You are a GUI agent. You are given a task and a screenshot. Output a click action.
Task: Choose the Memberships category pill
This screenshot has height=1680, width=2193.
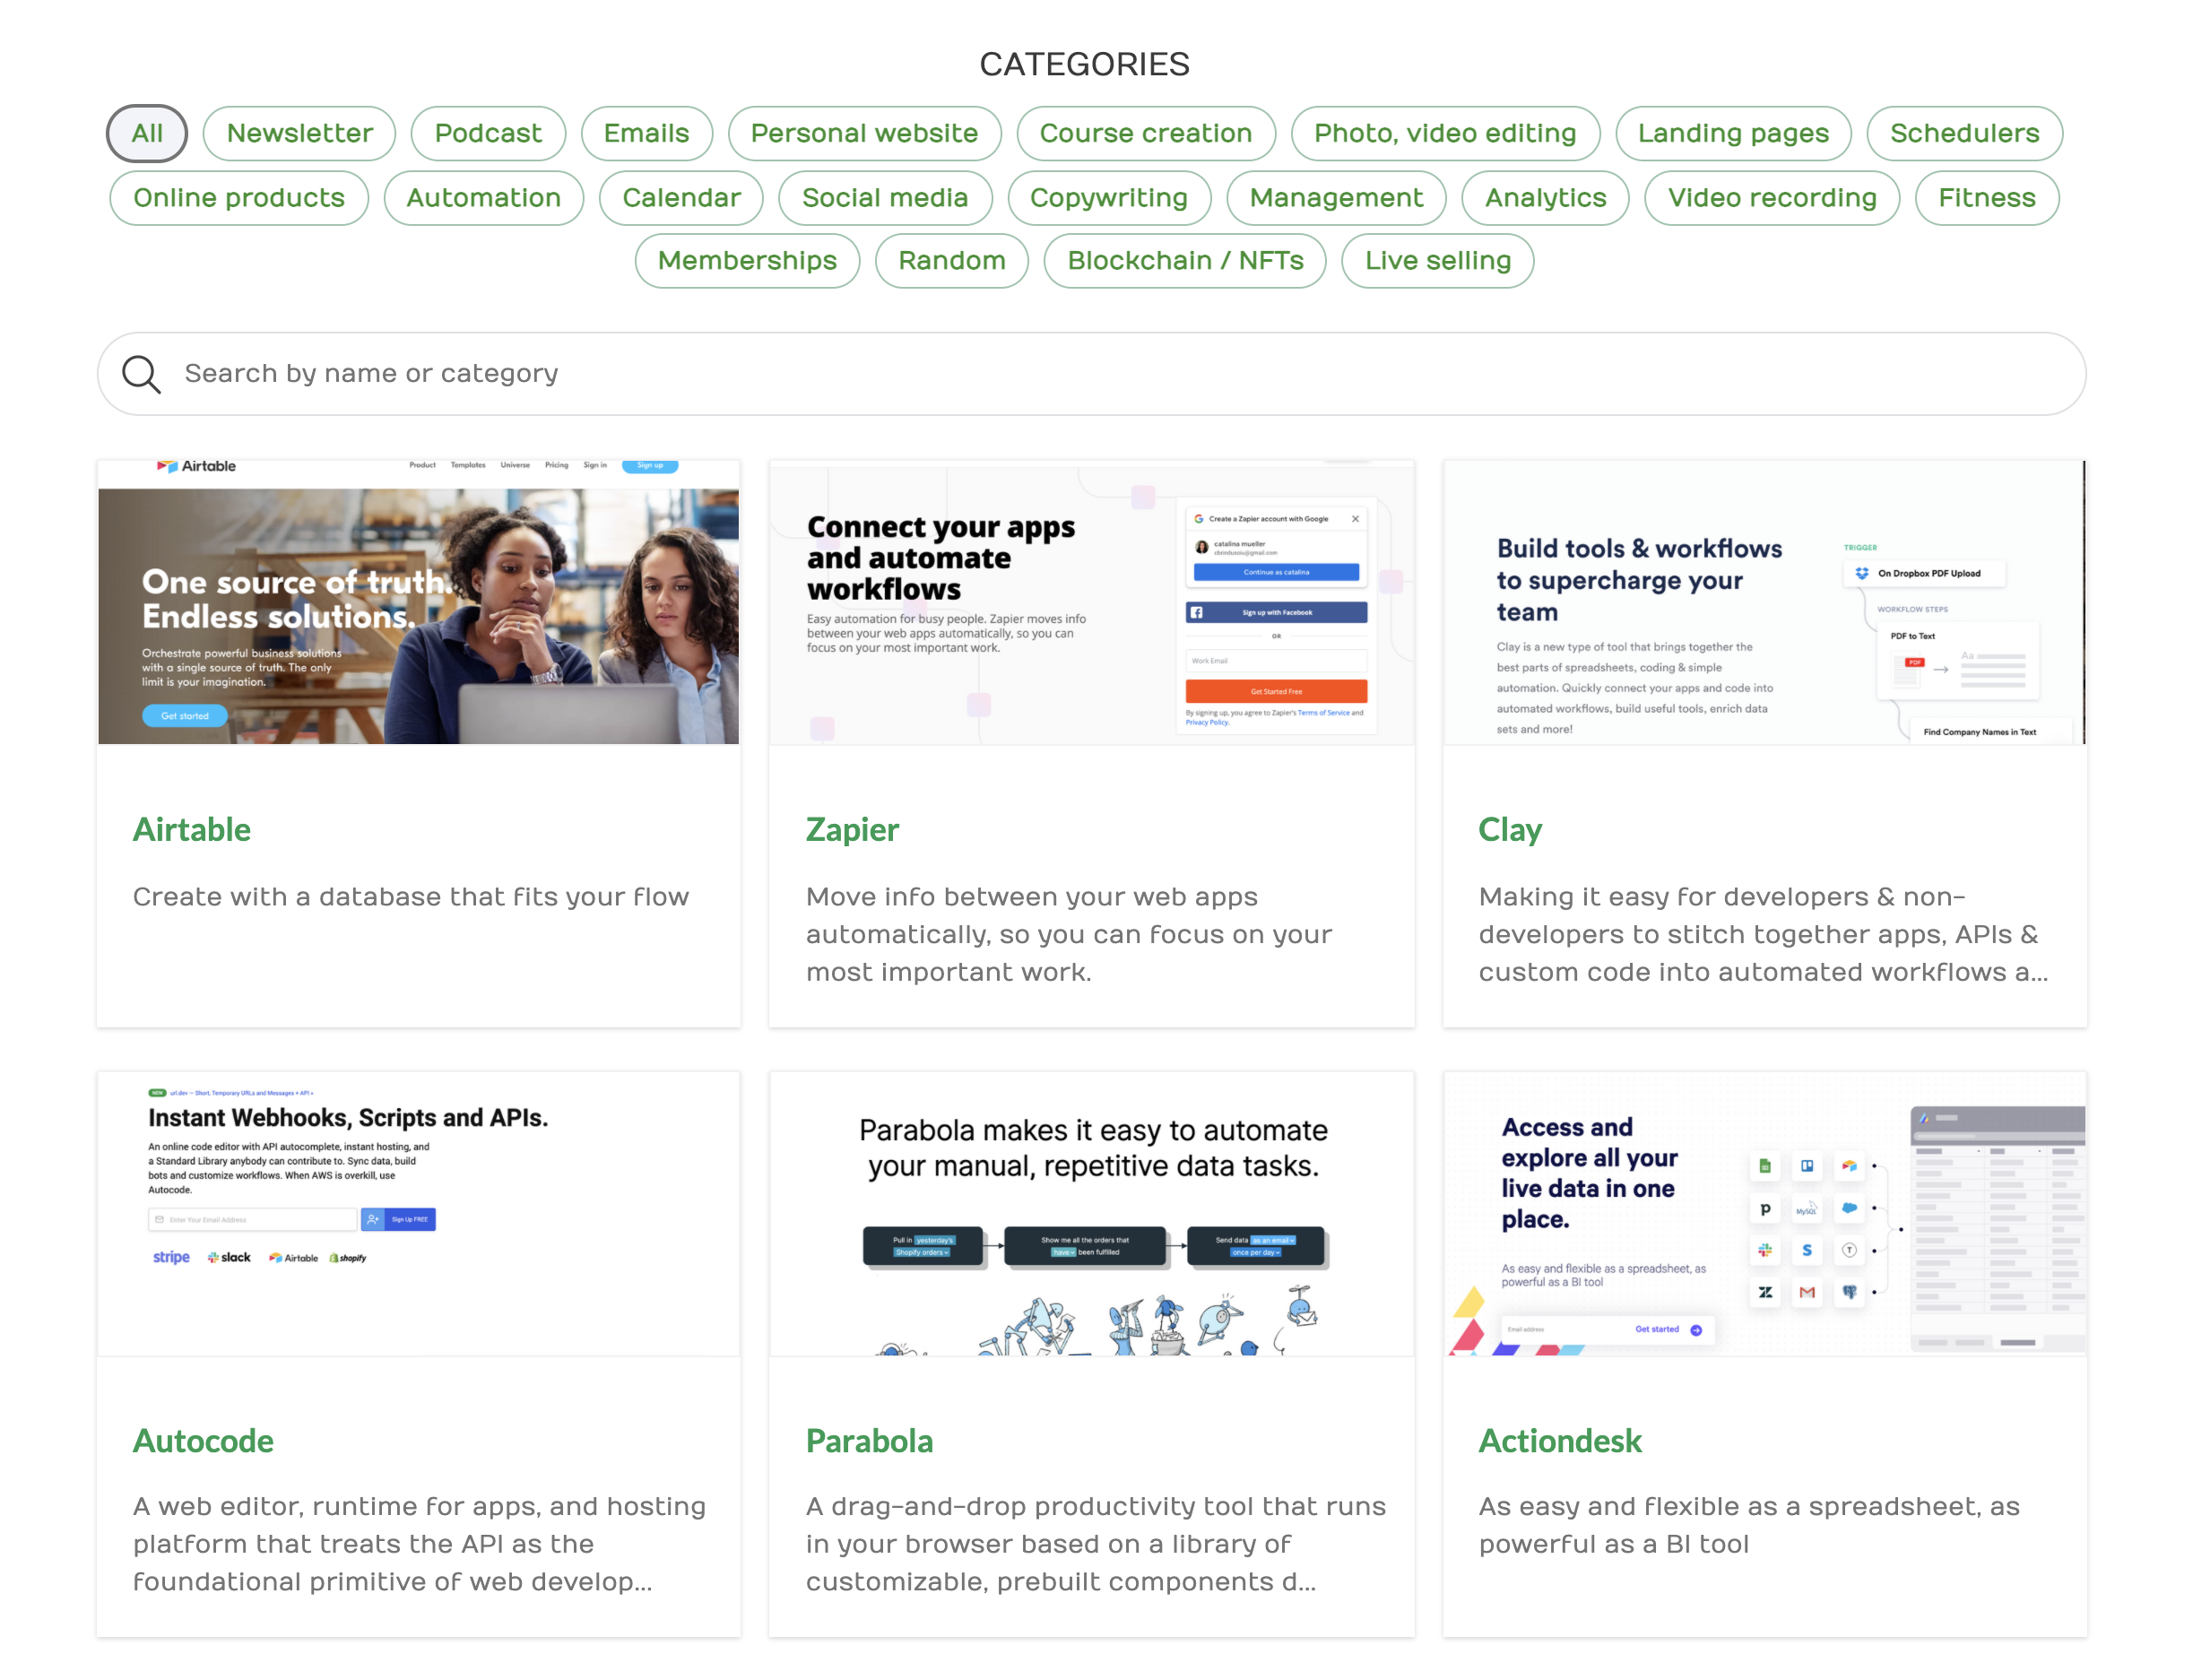[x=747, y=261]
